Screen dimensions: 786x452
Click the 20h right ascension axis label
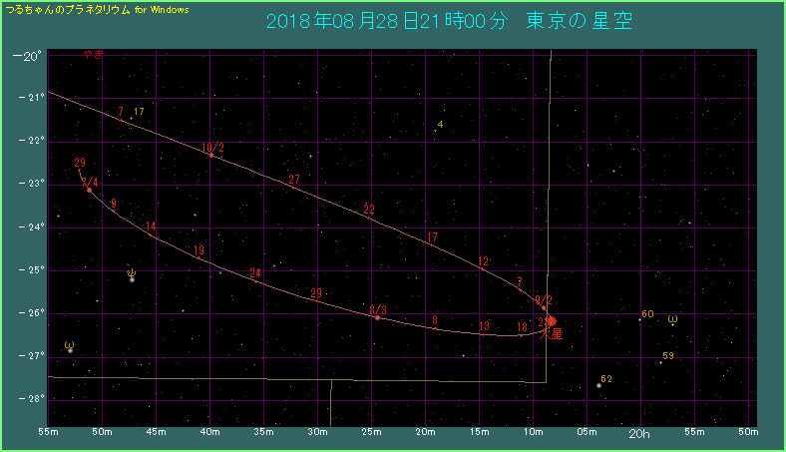pyautogui.click(x=639, y=434)
